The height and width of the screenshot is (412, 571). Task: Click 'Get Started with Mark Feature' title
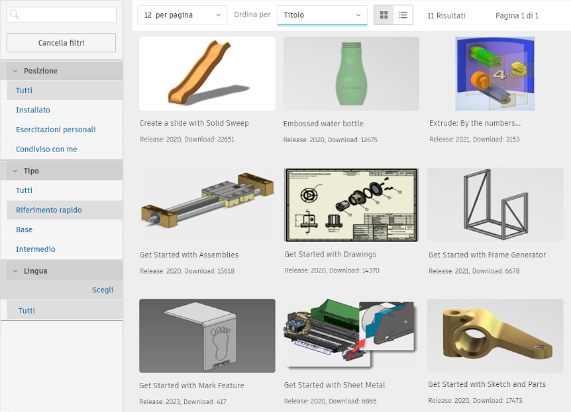click(191, 386)
